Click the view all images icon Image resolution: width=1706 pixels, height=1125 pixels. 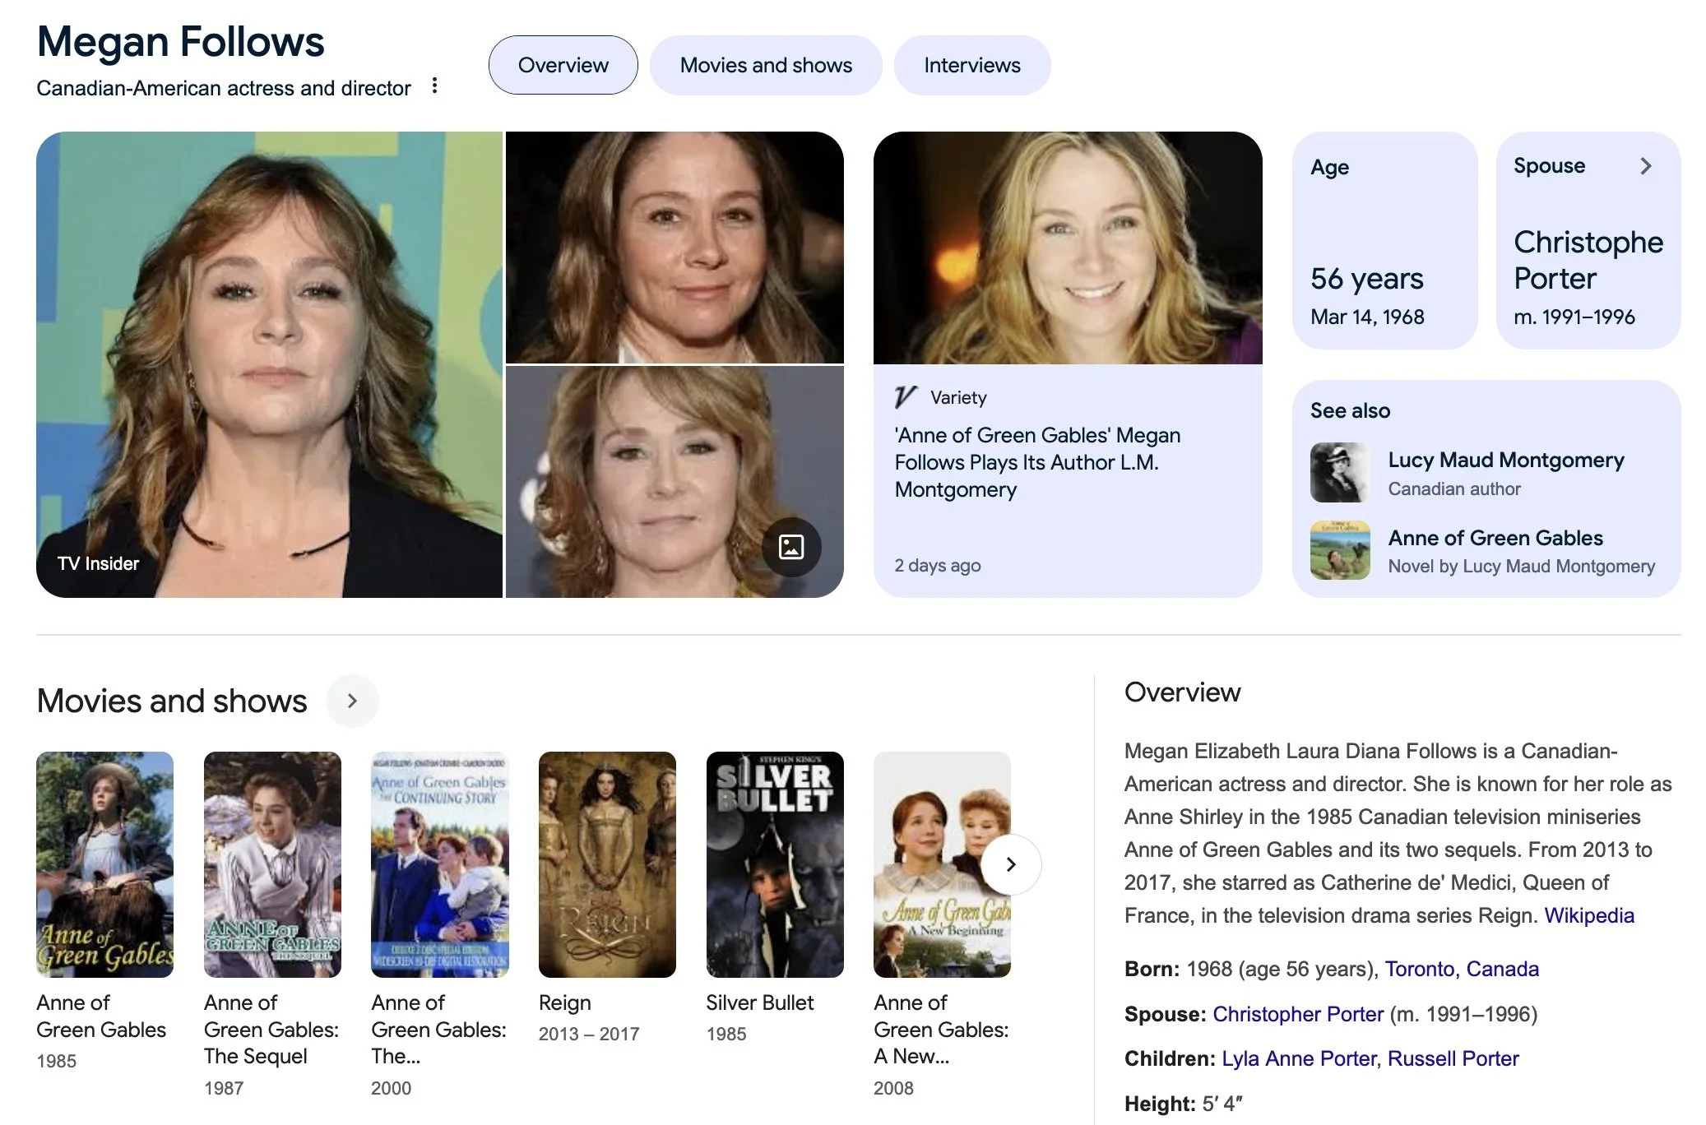pos(790,547)
